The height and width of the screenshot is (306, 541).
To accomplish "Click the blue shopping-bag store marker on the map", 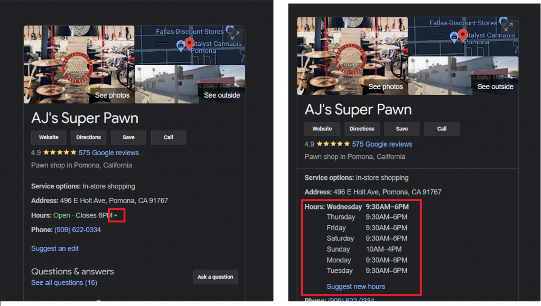I will click(x=180, y=45).
